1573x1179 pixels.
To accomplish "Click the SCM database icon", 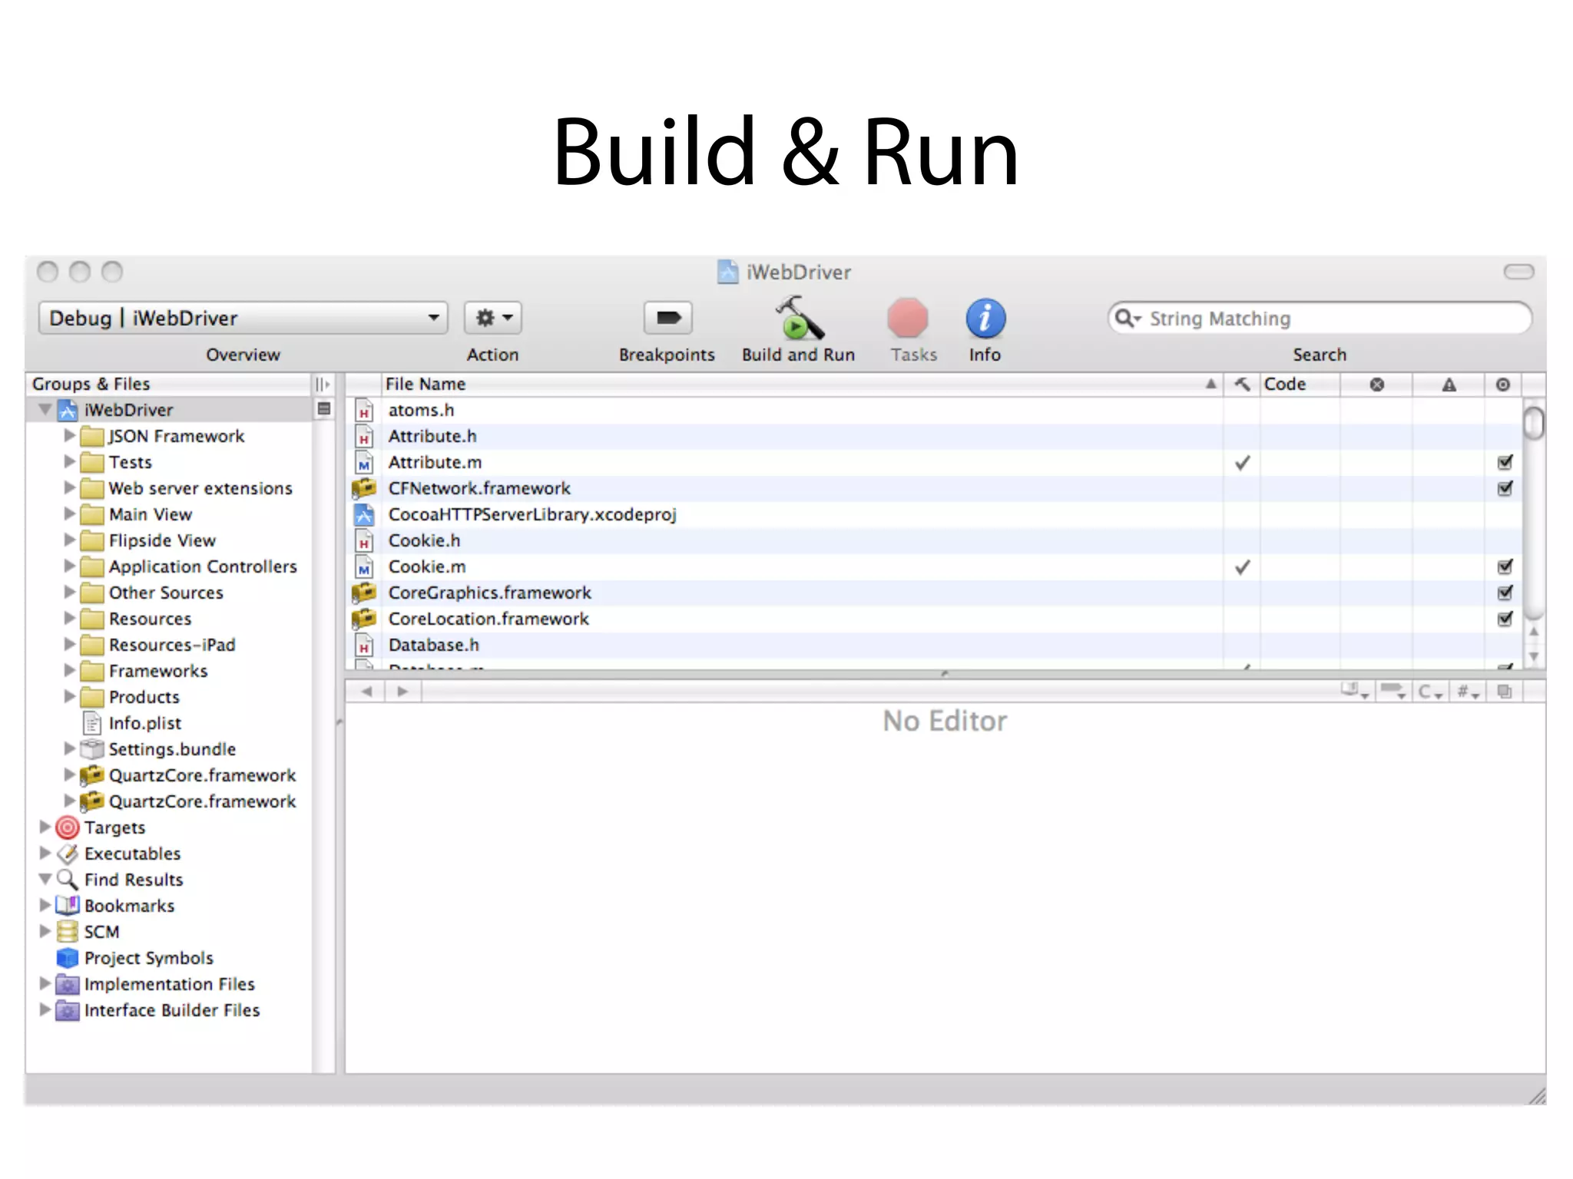I will click(68, 932).
